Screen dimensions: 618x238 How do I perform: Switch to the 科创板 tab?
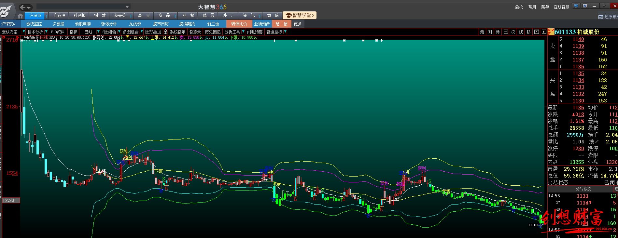79,16
